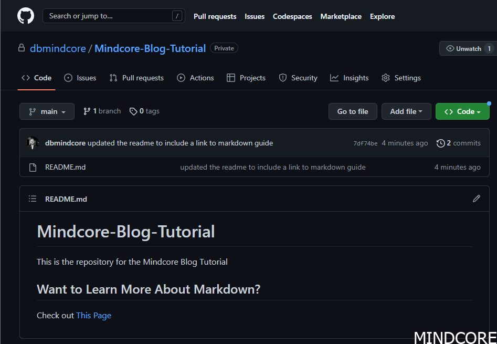Click the commit history clock icon
Image resolution: width=497 pixels, height=344 pixels.
tap(441, 143)
